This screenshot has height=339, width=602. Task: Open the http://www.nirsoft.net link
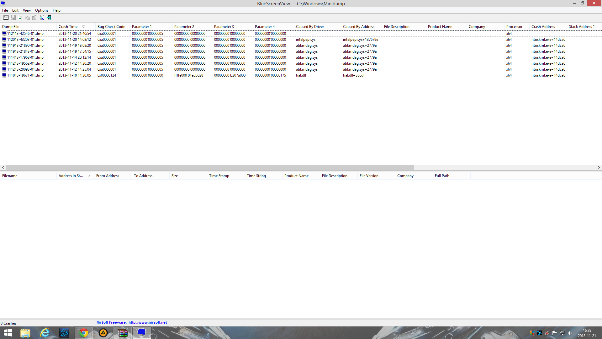pos(148,322)
